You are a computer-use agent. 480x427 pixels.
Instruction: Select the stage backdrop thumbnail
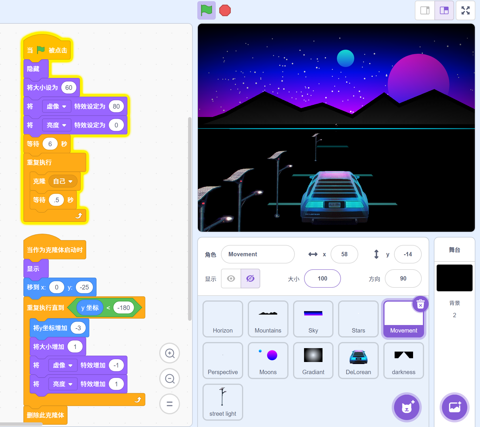click(x=454, y=278)
